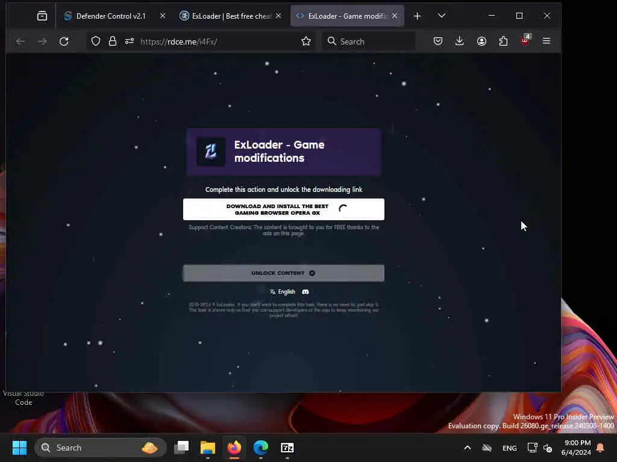Select the ExLoader - Game modifications tab

(x=347, y=16)
